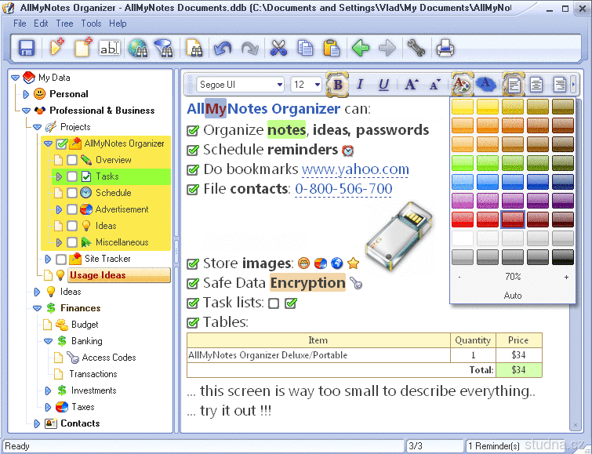Check the Ideas checkbox under AllMyNotes Organizer
592x454 pixels.
coord(72,226)
